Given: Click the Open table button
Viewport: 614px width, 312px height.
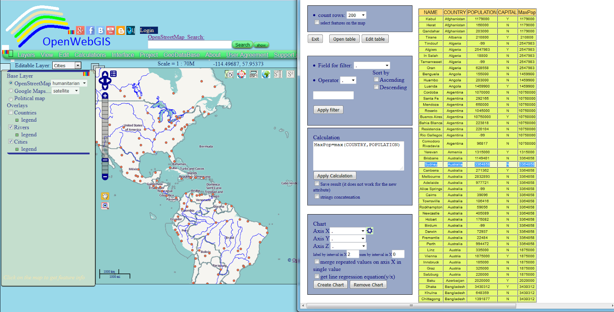Looking at the screenshot, I should [x=344, y=39].
